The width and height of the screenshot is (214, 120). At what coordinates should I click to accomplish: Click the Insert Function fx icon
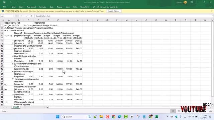point(31,16)
